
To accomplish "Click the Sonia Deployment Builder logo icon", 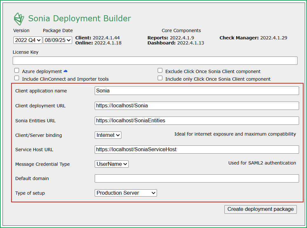I will pos(19,19).
